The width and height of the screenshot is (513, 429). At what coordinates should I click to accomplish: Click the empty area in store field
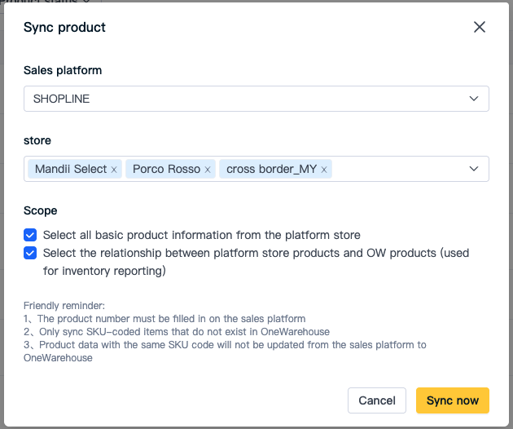point(399,169)
